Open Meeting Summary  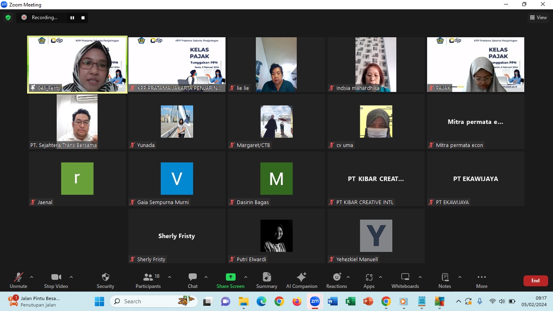coord(266,280)
